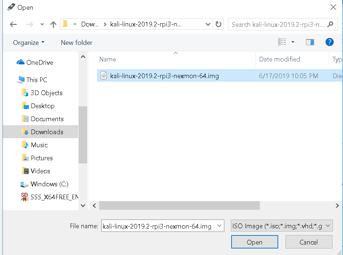This screenshot has height=255, width=343.
Task: Go back with the Back arrow
Action: 13,24
